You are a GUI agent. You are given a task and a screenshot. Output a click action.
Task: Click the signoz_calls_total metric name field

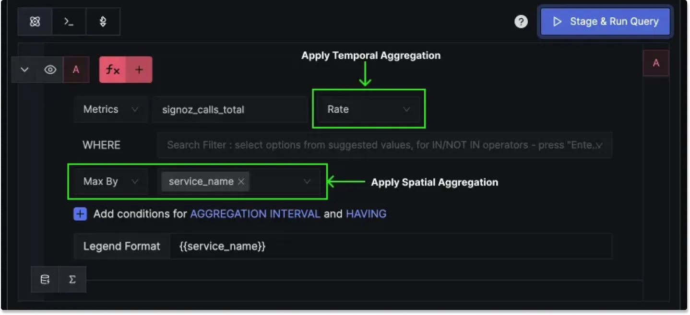(230, 109)
